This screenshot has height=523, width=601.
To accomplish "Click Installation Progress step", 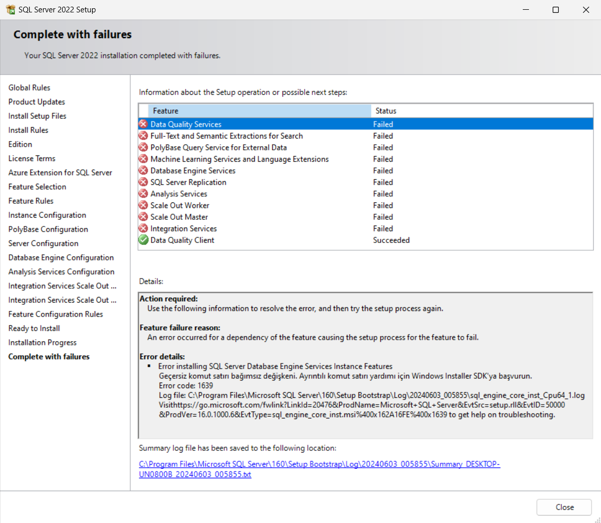I will point(42,342).
